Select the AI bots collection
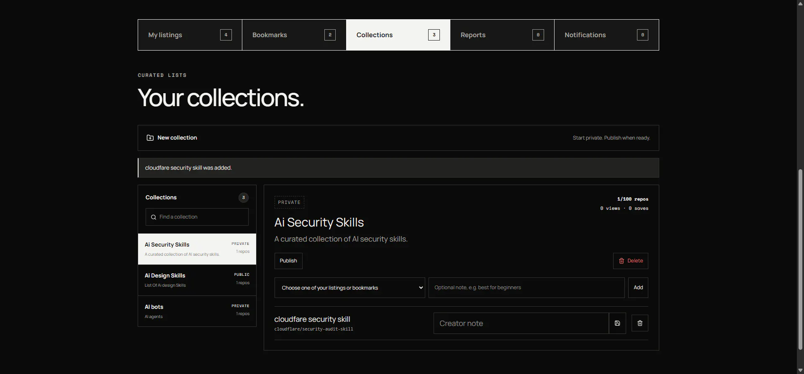The image size is (804, 374). point(197,311)
